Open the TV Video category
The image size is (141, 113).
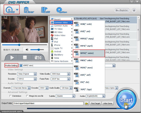61,29
